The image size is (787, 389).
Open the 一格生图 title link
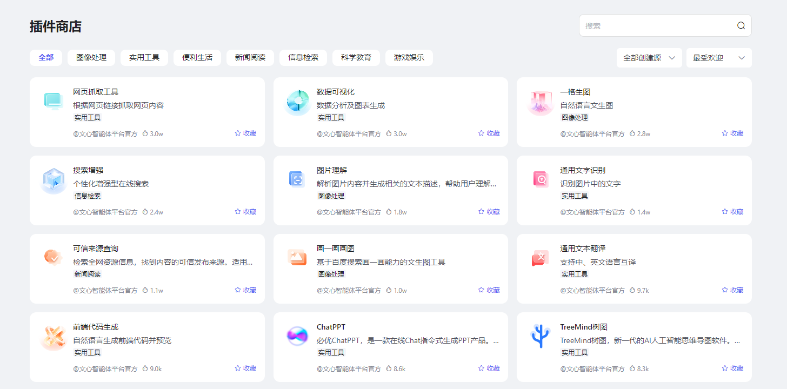575,92
